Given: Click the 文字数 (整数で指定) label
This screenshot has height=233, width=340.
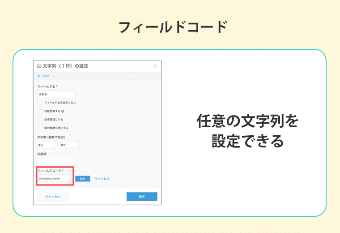Looking at the screenshot, I should (51, 137).
